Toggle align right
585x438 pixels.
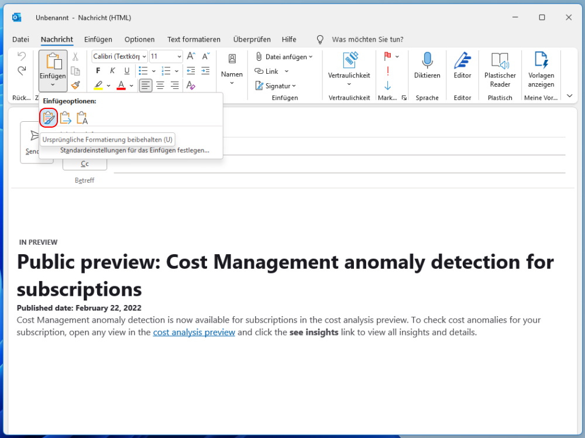tap(174, 85)
